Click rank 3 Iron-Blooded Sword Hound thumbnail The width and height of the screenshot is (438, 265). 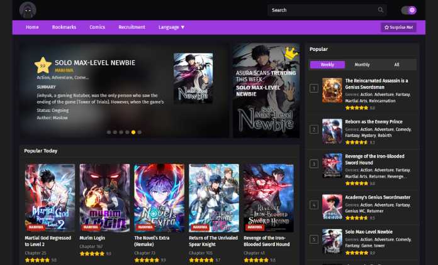tap(332, 166)
